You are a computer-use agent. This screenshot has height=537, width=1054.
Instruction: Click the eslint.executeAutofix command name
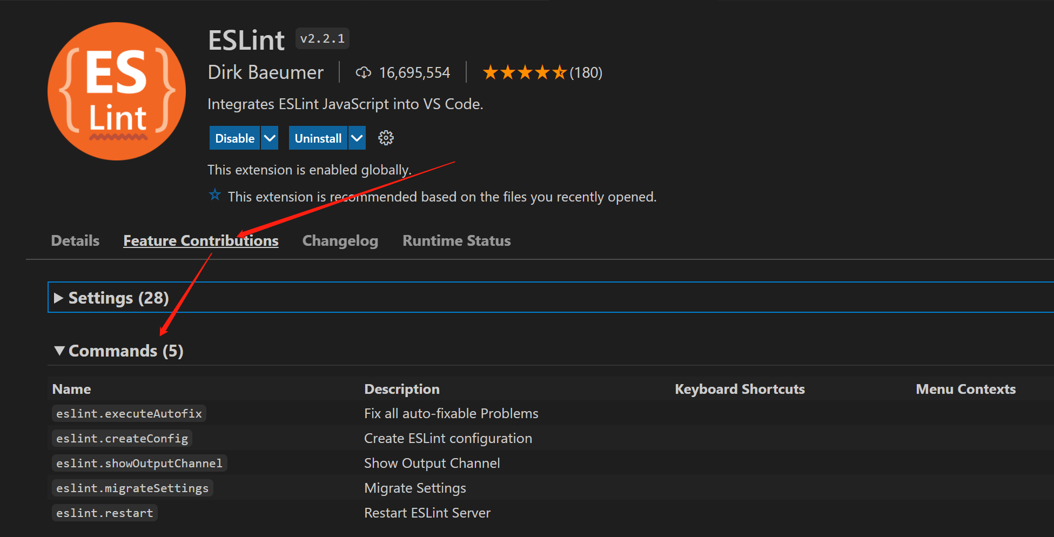pyautogui.click(x=129, y=414)
